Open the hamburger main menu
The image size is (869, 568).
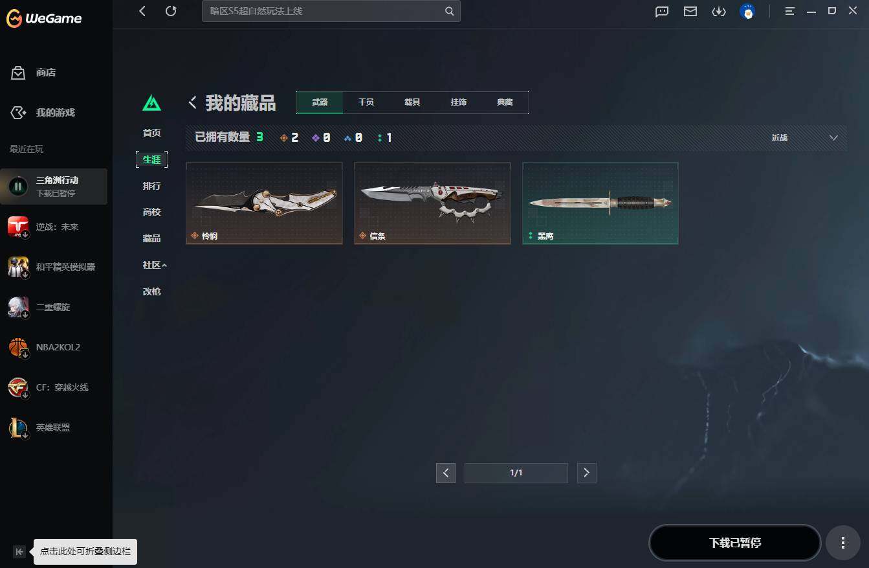point(789,11)
